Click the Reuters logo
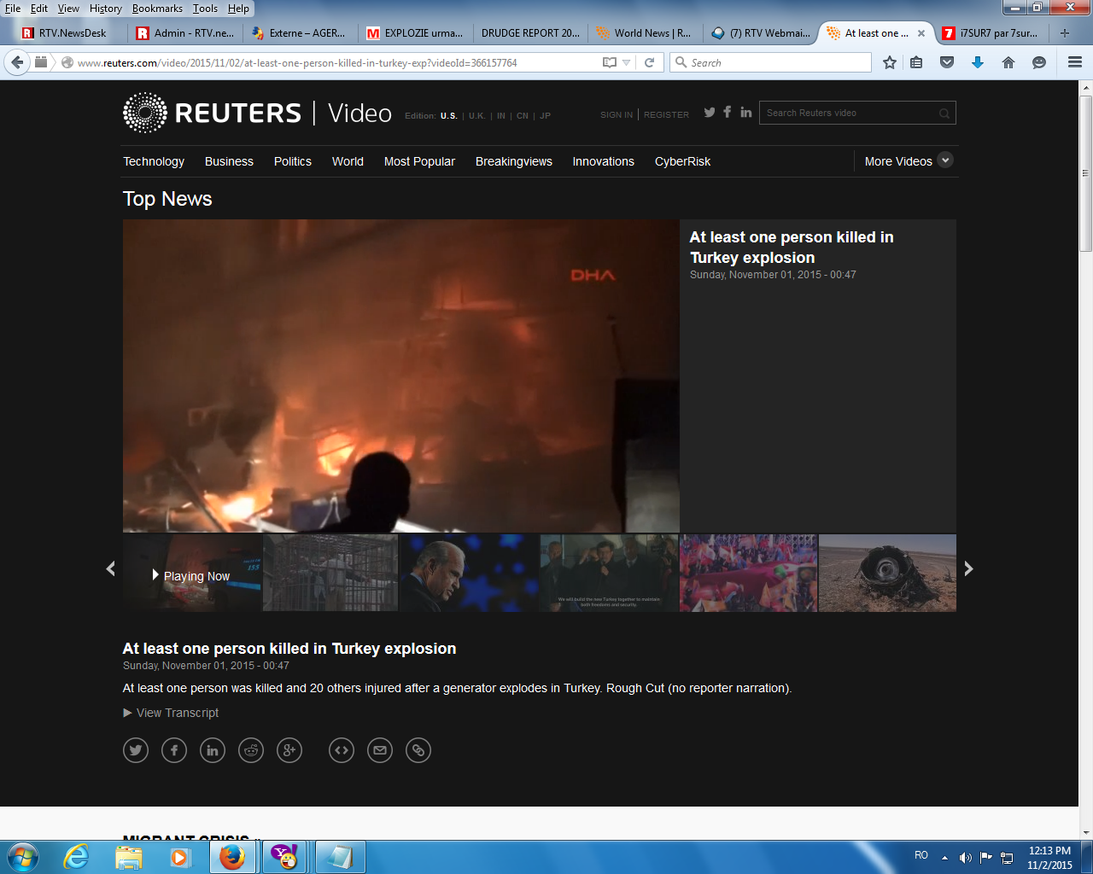This screenshot has width=1093, height=874. click(x=212, y=113)
